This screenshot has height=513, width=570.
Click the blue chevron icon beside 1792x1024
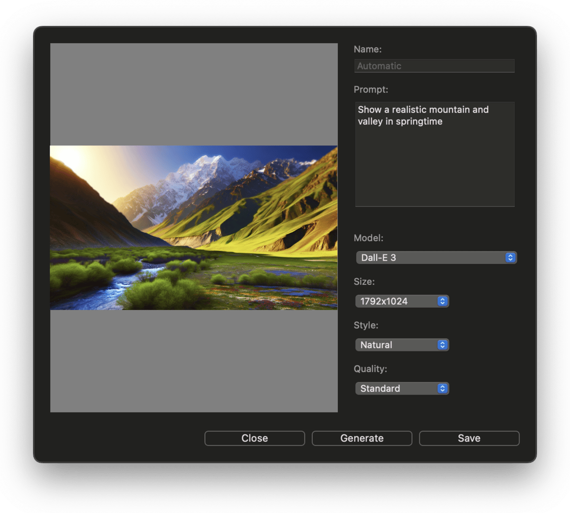pyautogui.click(x=442, y=301)
